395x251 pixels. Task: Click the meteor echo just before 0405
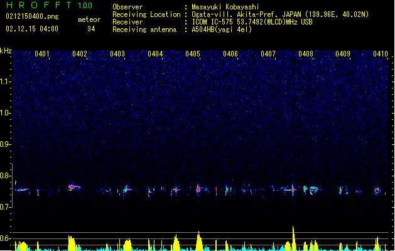(199, 189)
